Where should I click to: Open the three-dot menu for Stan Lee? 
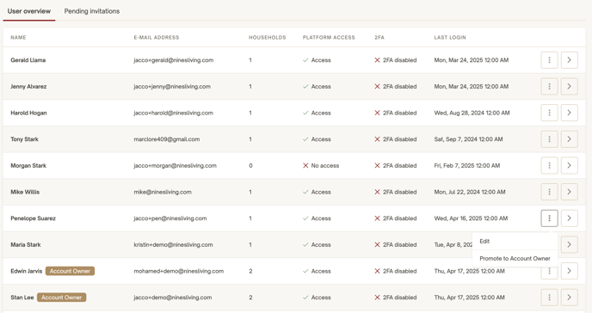tap(549, 298)
